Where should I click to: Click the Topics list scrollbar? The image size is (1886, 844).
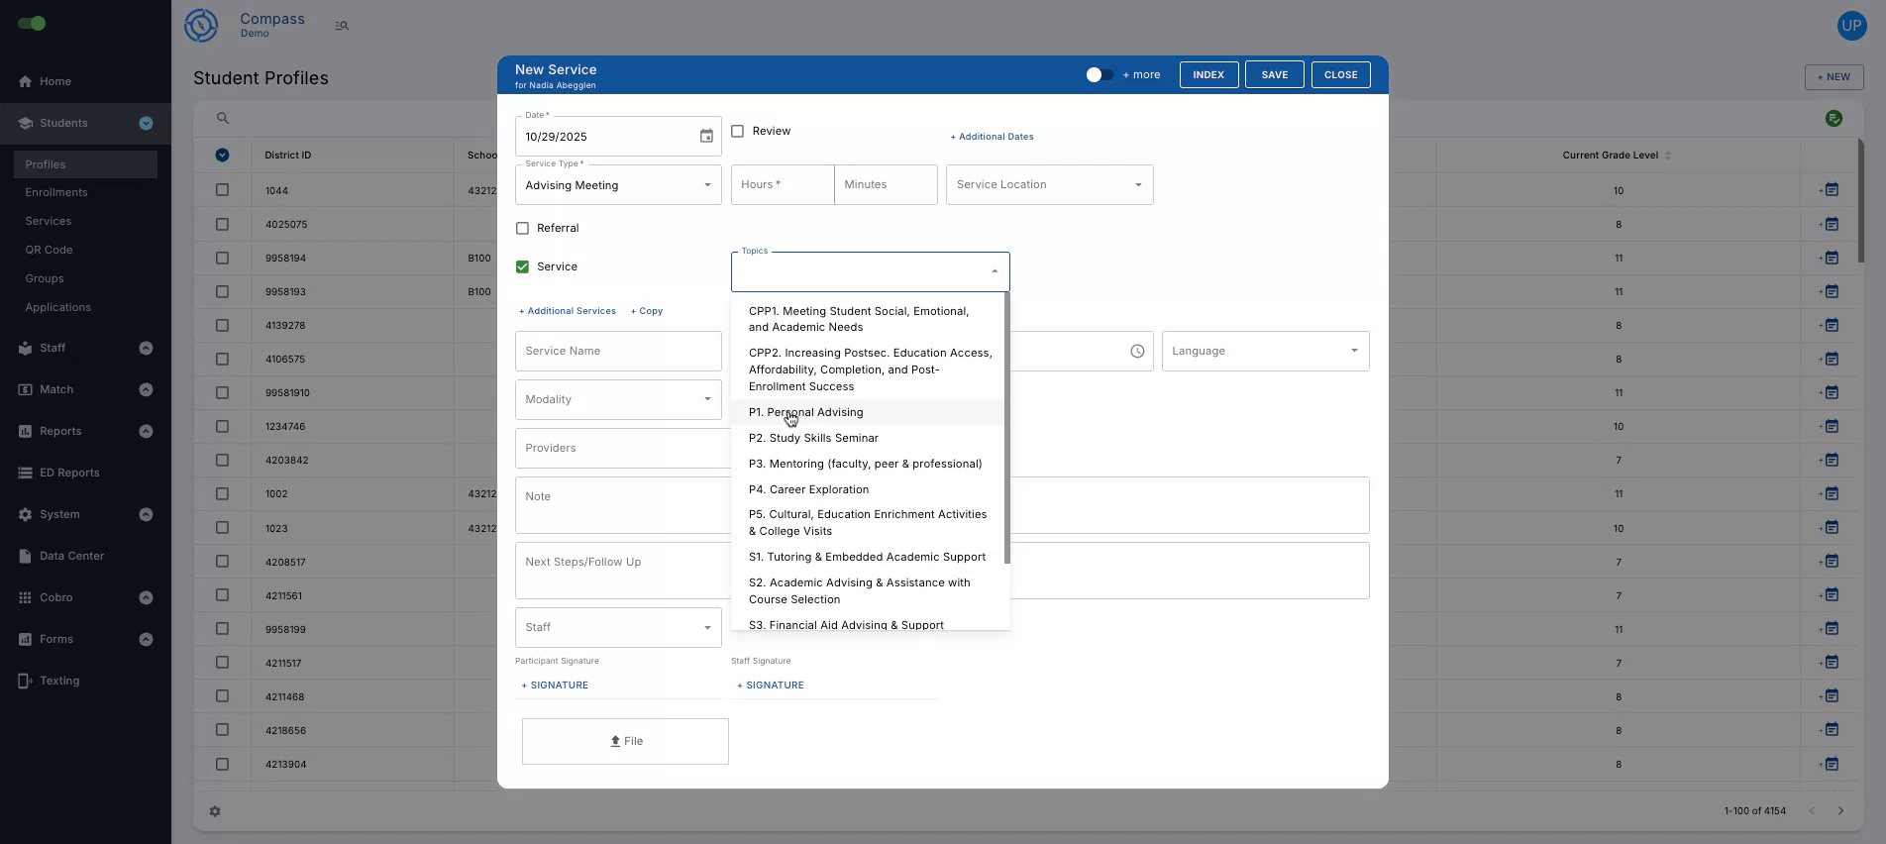click(x=1007, y=428)
